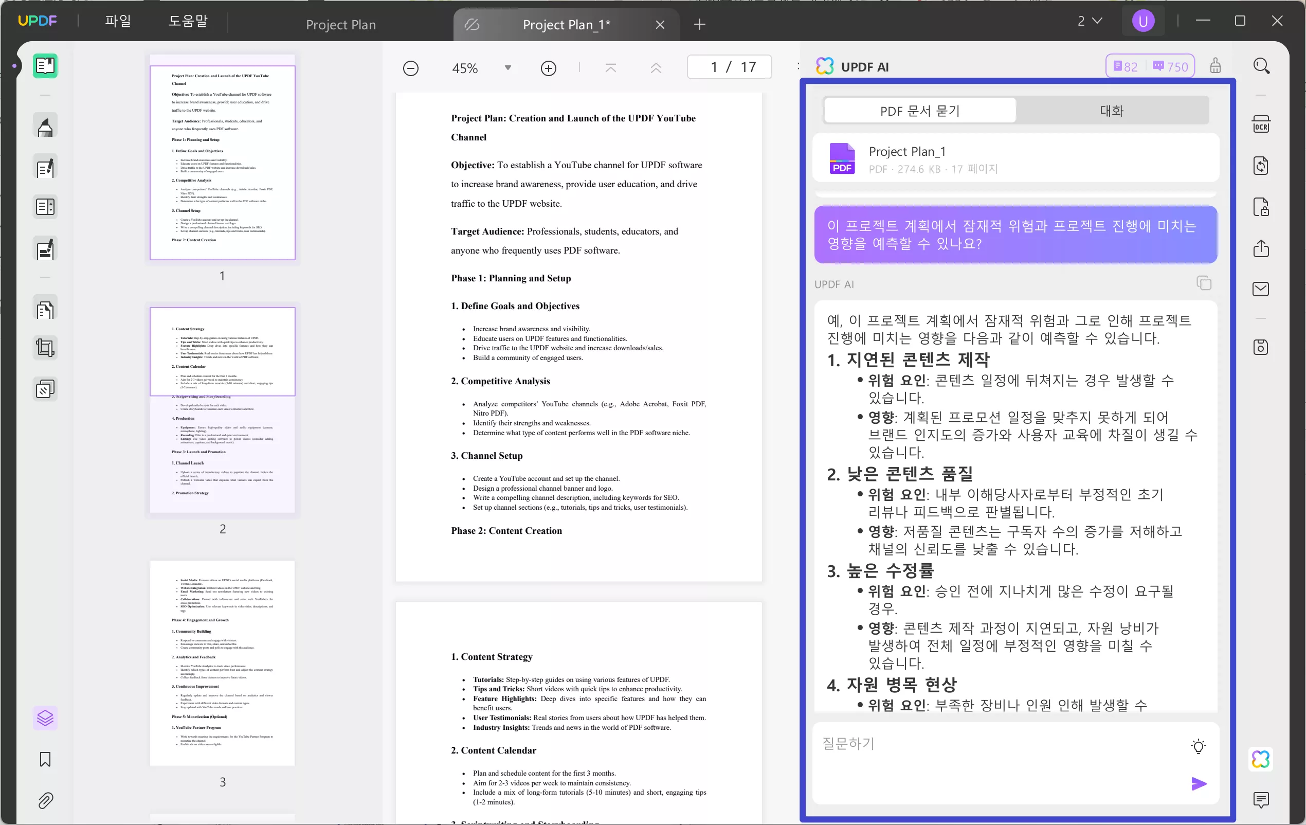
Task: Open the 파일 menu
Action: click(x=118, y=21)
